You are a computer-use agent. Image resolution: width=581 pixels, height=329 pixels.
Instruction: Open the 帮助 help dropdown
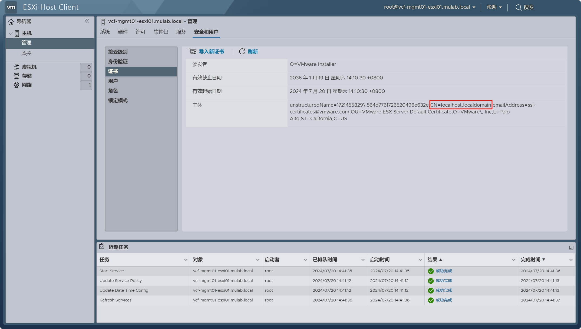click(494, 7)
